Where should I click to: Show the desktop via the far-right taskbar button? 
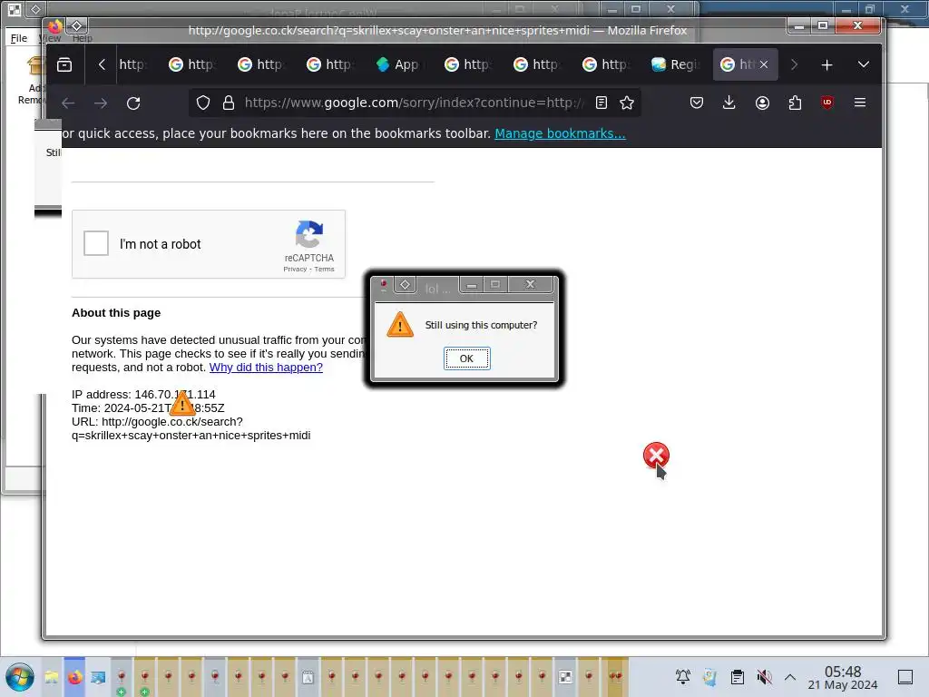(x=905, y=677)
